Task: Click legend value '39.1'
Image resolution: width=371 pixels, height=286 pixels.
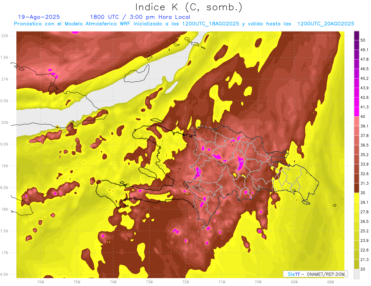Action: pos(364,126)
